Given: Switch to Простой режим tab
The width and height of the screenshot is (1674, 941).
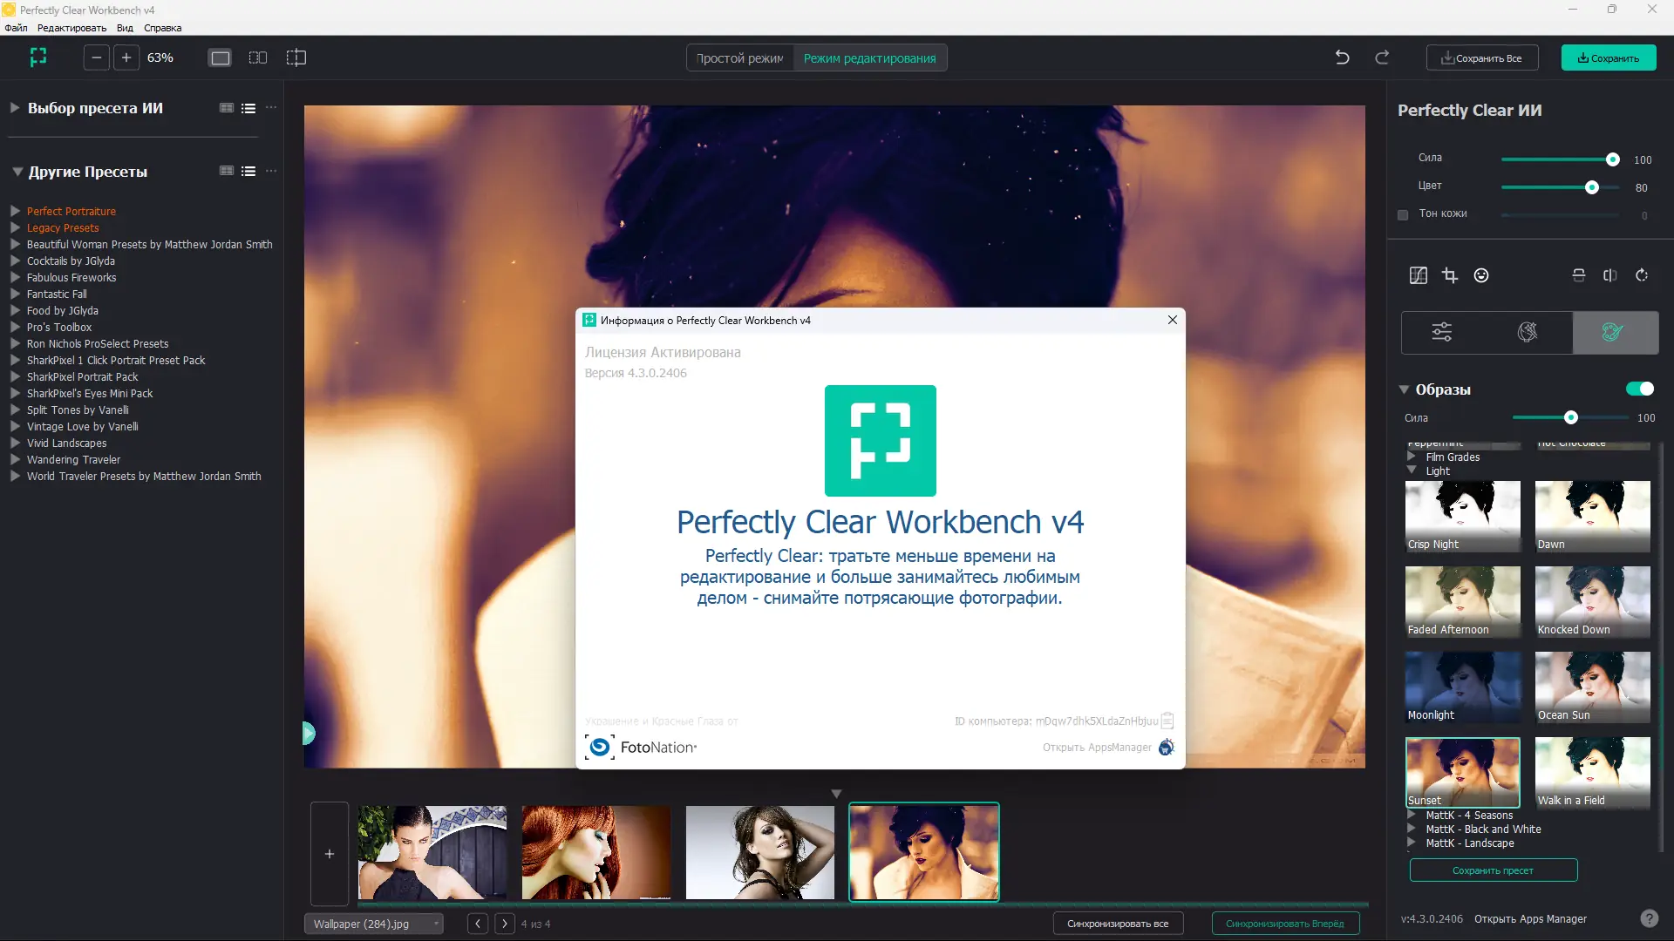Looking at the screenshot, I should click(739, 58).
